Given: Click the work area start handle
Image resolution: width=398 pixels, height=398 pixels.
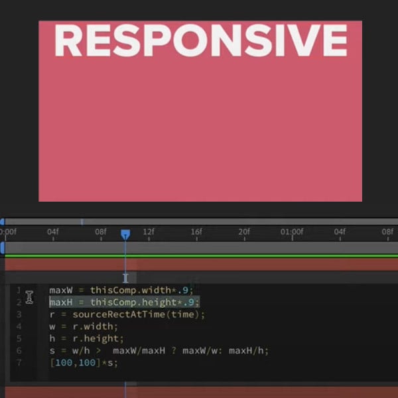Looking at the screenshot, I should click(2, 247).
